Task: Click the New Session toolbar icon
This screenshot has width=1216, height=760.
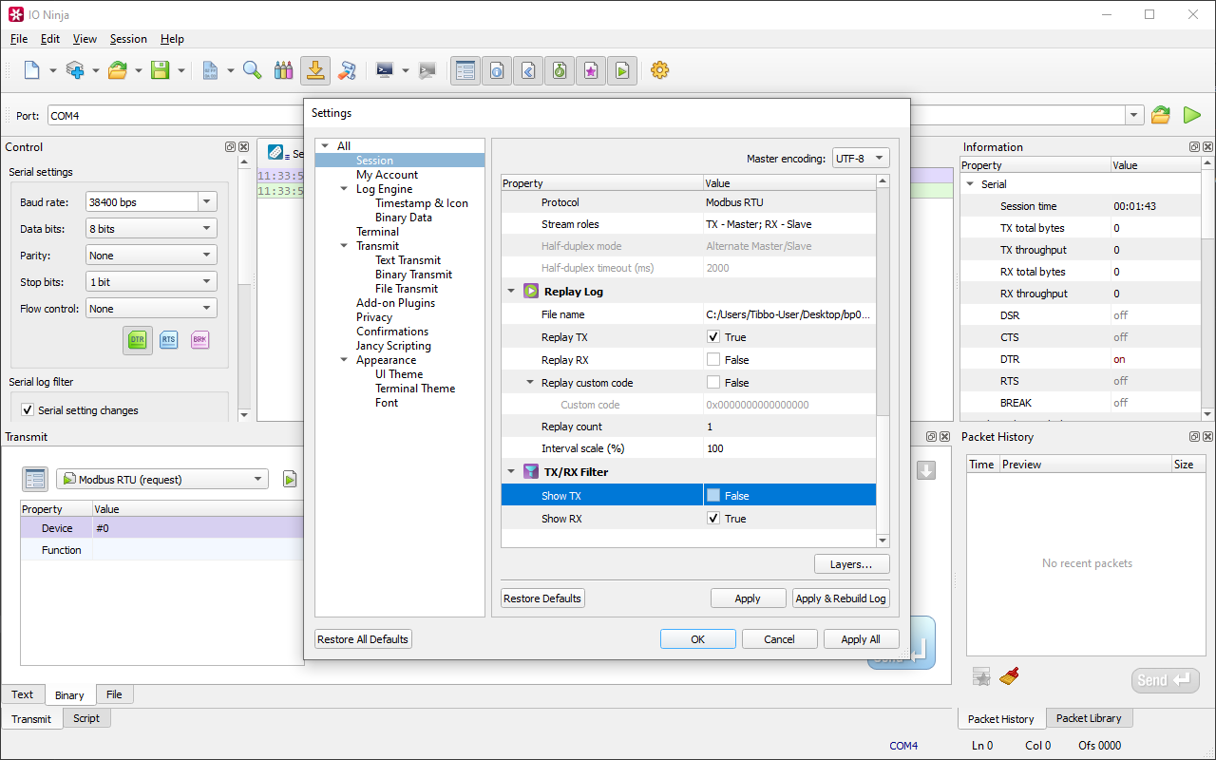Action: pyautogui.click(x=32, y=70)
